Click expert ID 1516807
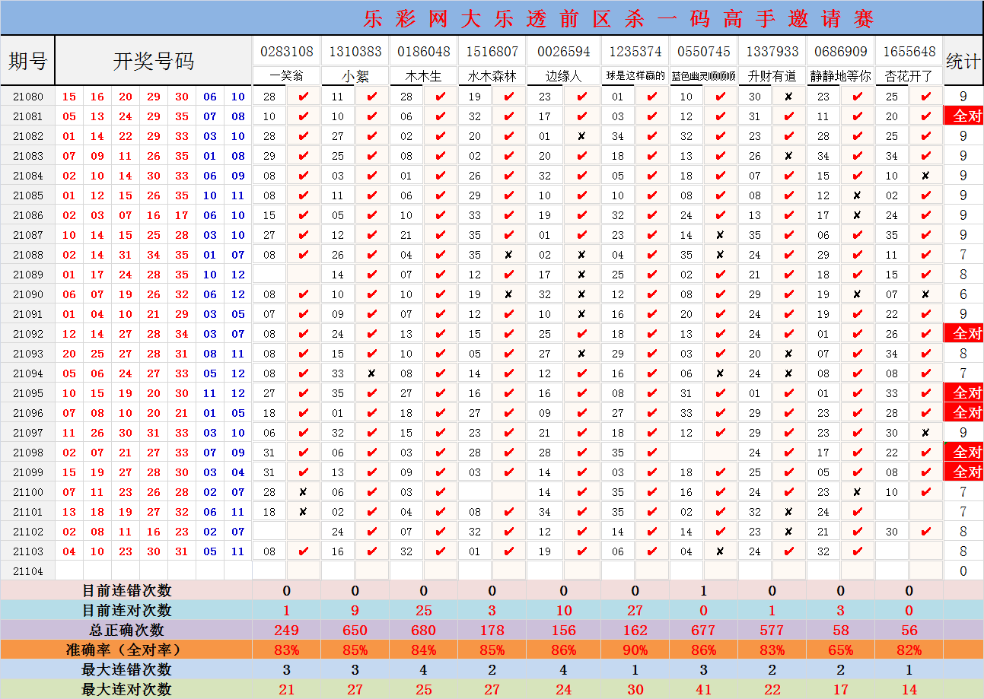Screen dimensions: 984x699 tap(492, 52)
